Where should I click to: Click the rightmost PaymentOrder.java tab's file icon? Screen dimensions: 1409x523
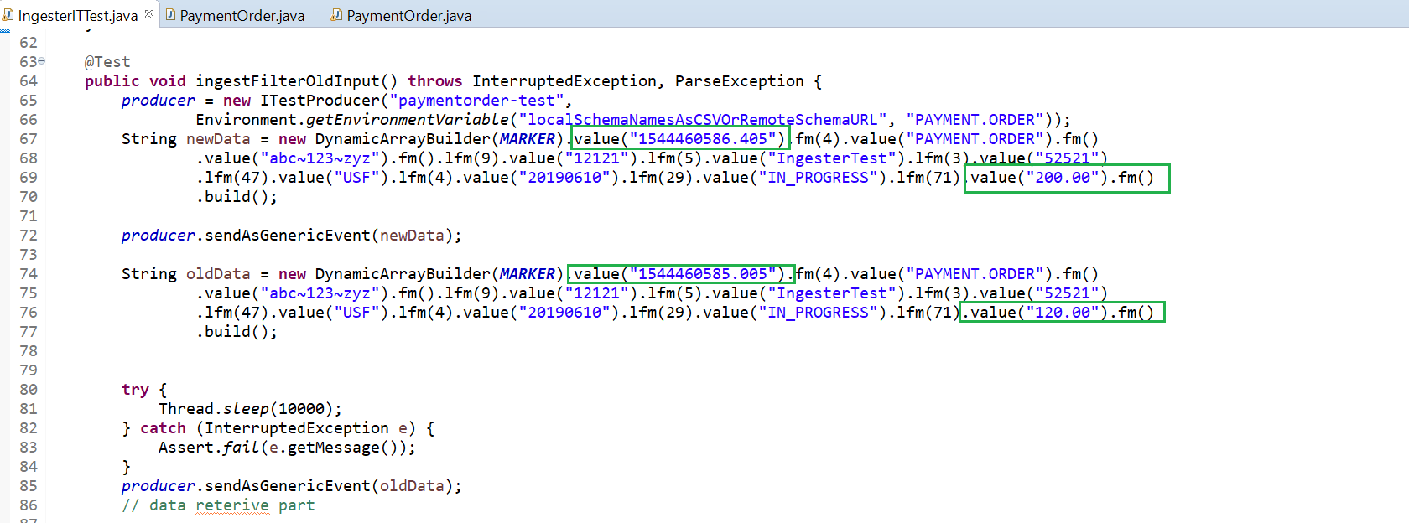click(x=336, y=15)
